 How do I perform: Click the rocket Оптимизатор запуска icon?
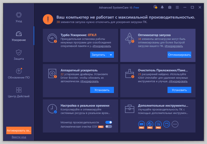(130, 38)
